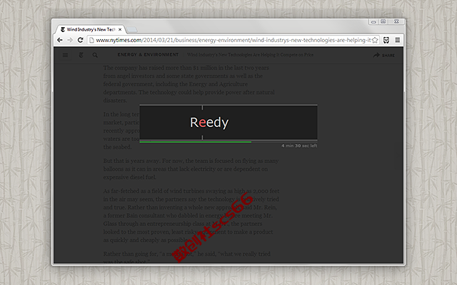The height and width of the screenshot is (285, 457).
Task: Minimize the browser window
Action: (x=373, y=22)
